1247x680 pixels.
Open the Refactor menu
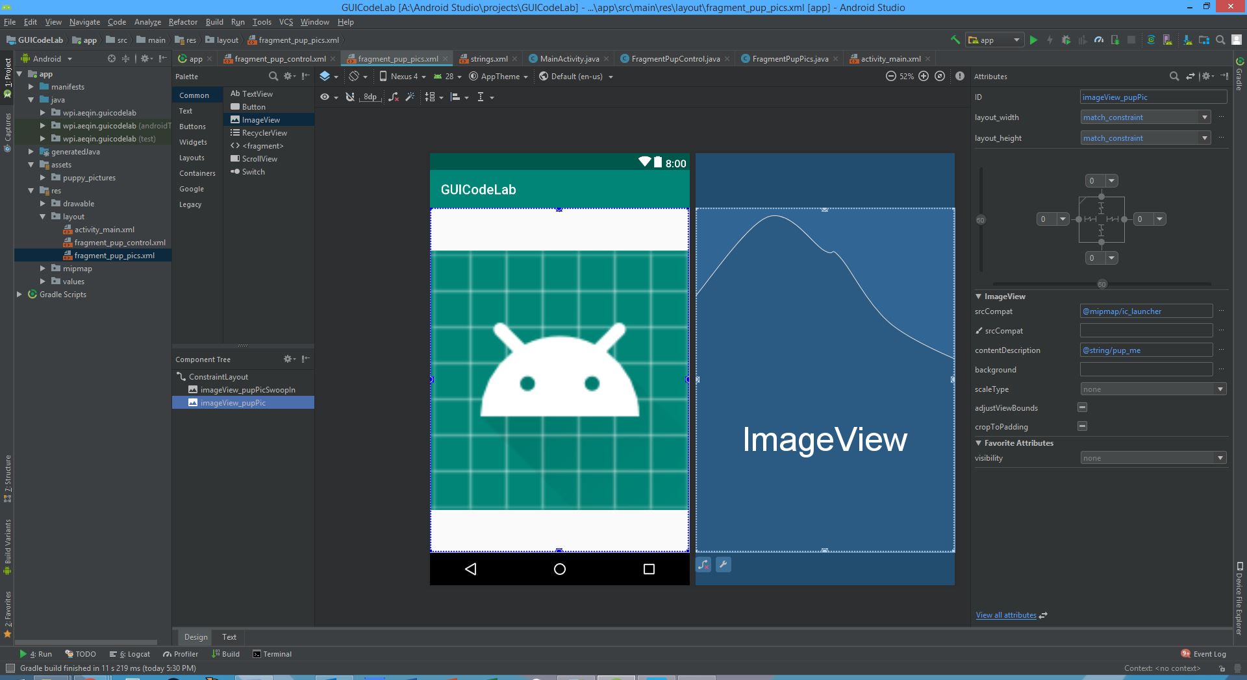pyautogui.click(x=183, y=22)
